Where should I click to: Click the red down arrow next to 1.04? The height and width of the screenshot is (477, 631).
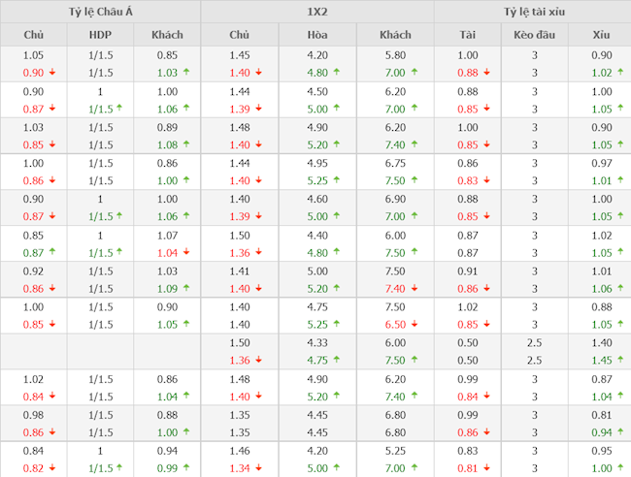(185, 253)
